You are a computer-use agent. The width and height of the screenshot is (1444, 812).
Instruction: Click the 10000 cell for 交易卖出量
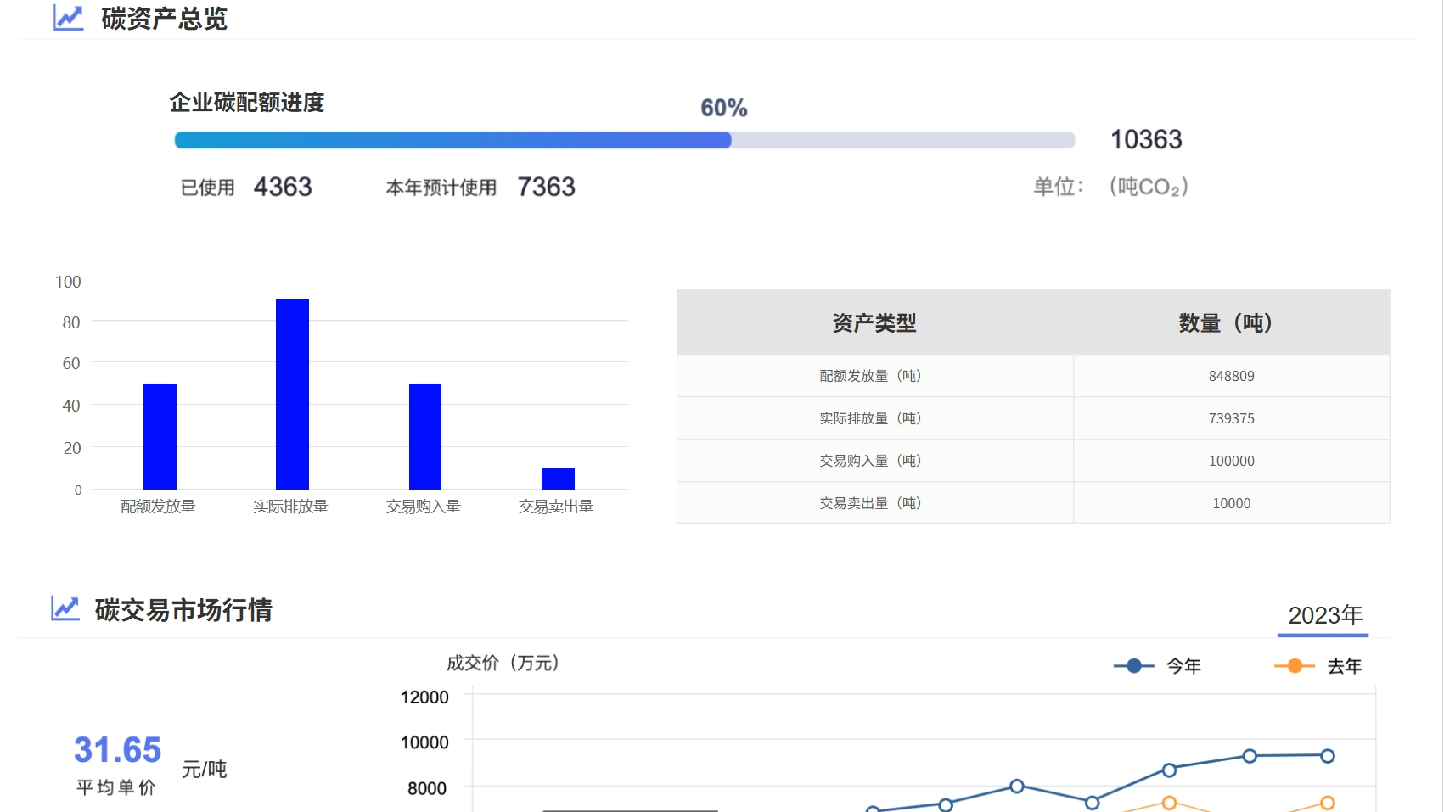(x=1231, y=503)
